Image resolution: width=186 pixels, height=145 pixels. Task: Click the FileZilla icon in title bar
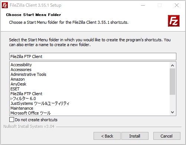pos(5,5)
